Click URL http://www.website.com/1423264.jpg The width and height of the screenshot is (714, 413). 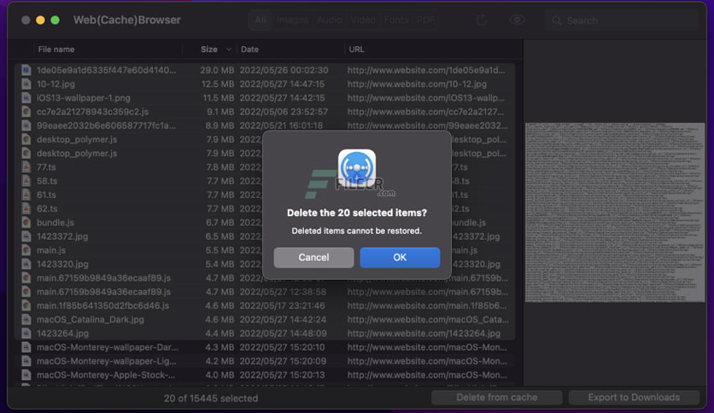(x=424, y=334)
